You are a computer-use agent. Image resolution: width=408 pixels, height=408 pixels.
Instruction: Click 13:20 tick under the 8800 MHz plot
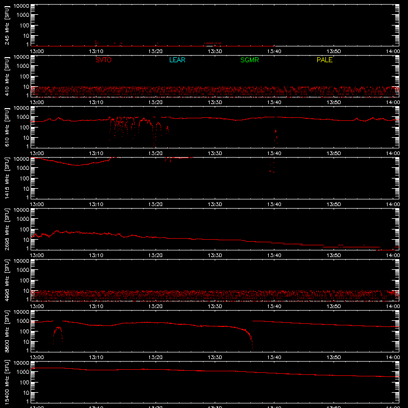click(x=156, y=358)
